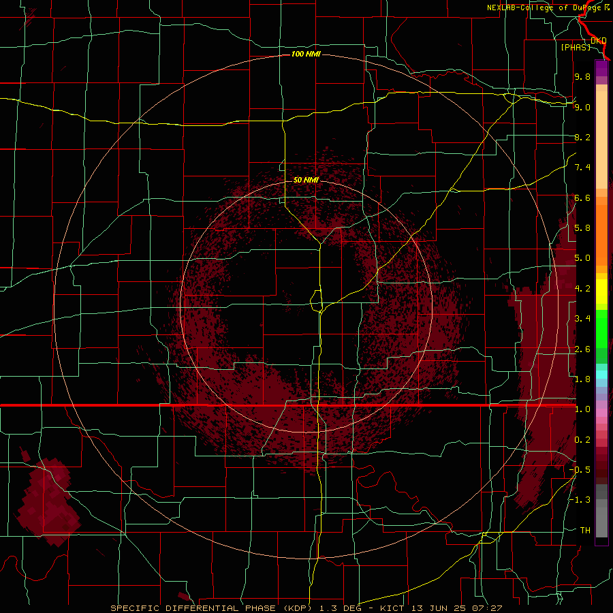Click the 7.4 value on the color scale
This screenshot has width=613, height=613.
tap(582, 168)
